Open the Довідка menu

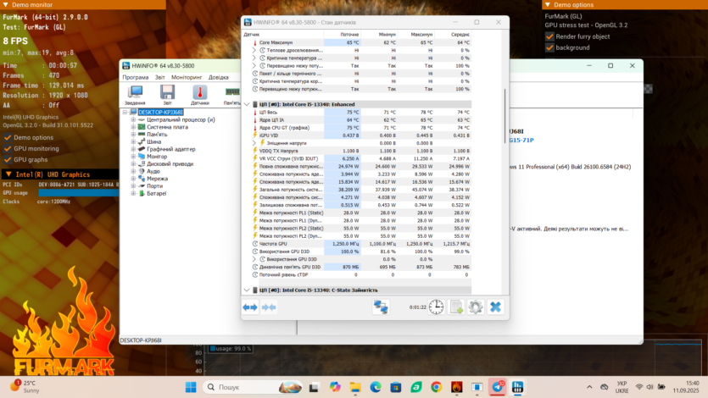219,78
